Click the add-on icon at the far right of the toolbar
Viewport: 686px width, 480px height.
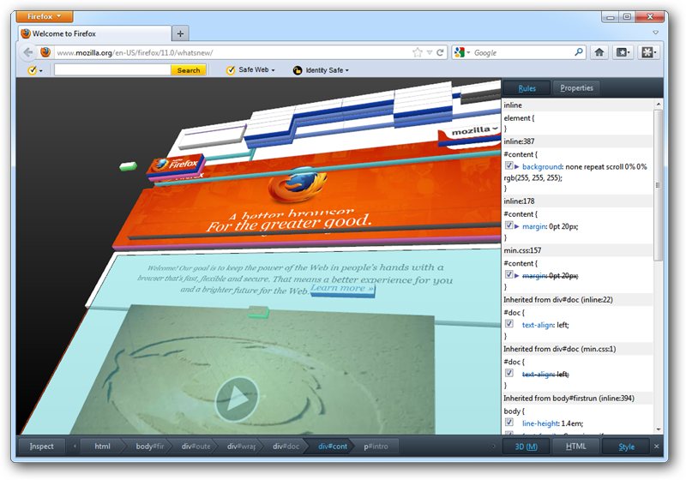point(648,52)
